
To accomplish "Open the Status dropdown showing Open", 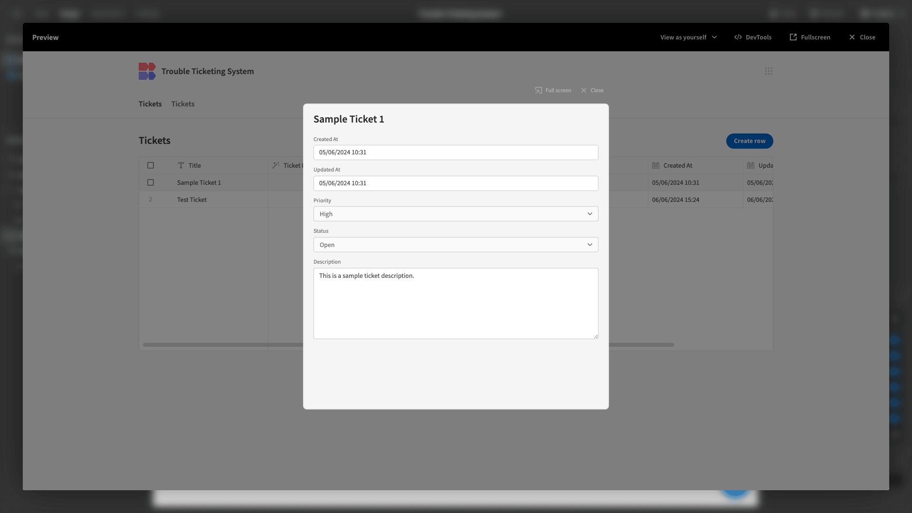I will 456,245.
